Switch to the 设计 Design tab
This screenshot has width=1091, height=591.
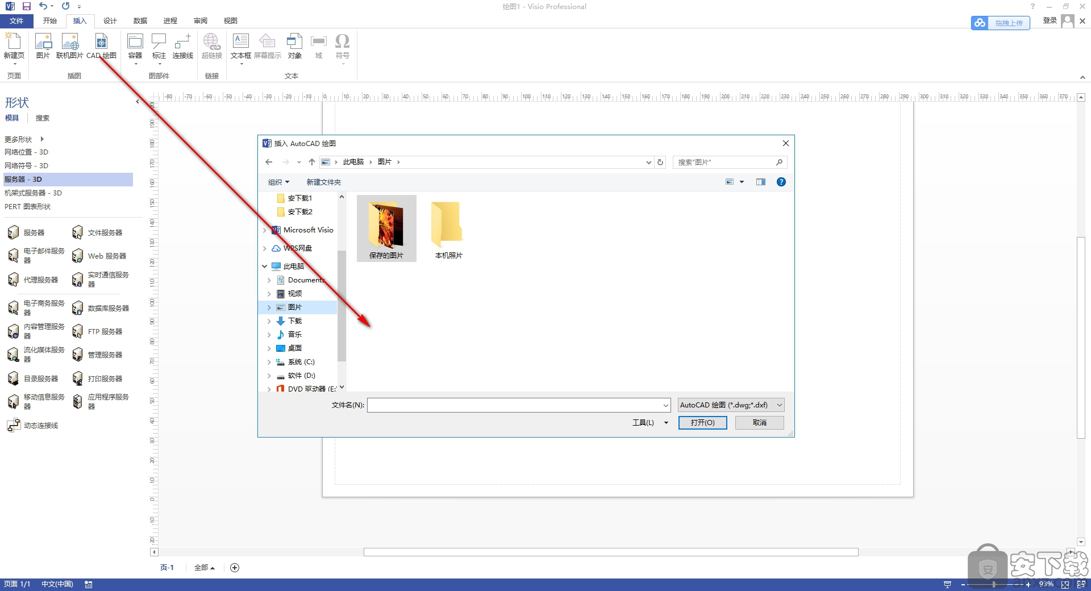[110, 21]
